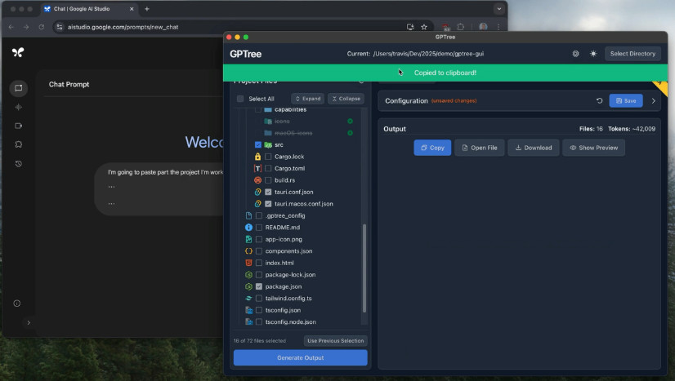Uncheck the src folder checkbox
Screen dimensions: 675x381
(x=258, y=144)
